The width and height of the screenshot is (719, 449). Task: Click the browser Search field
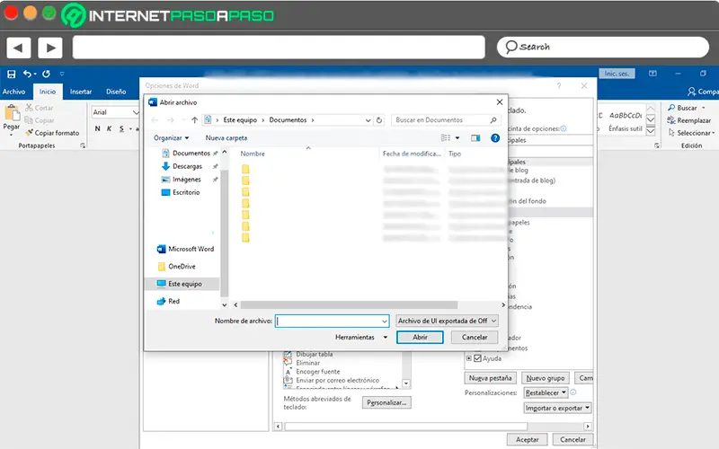pyautogui.click(x=603, y=48)
